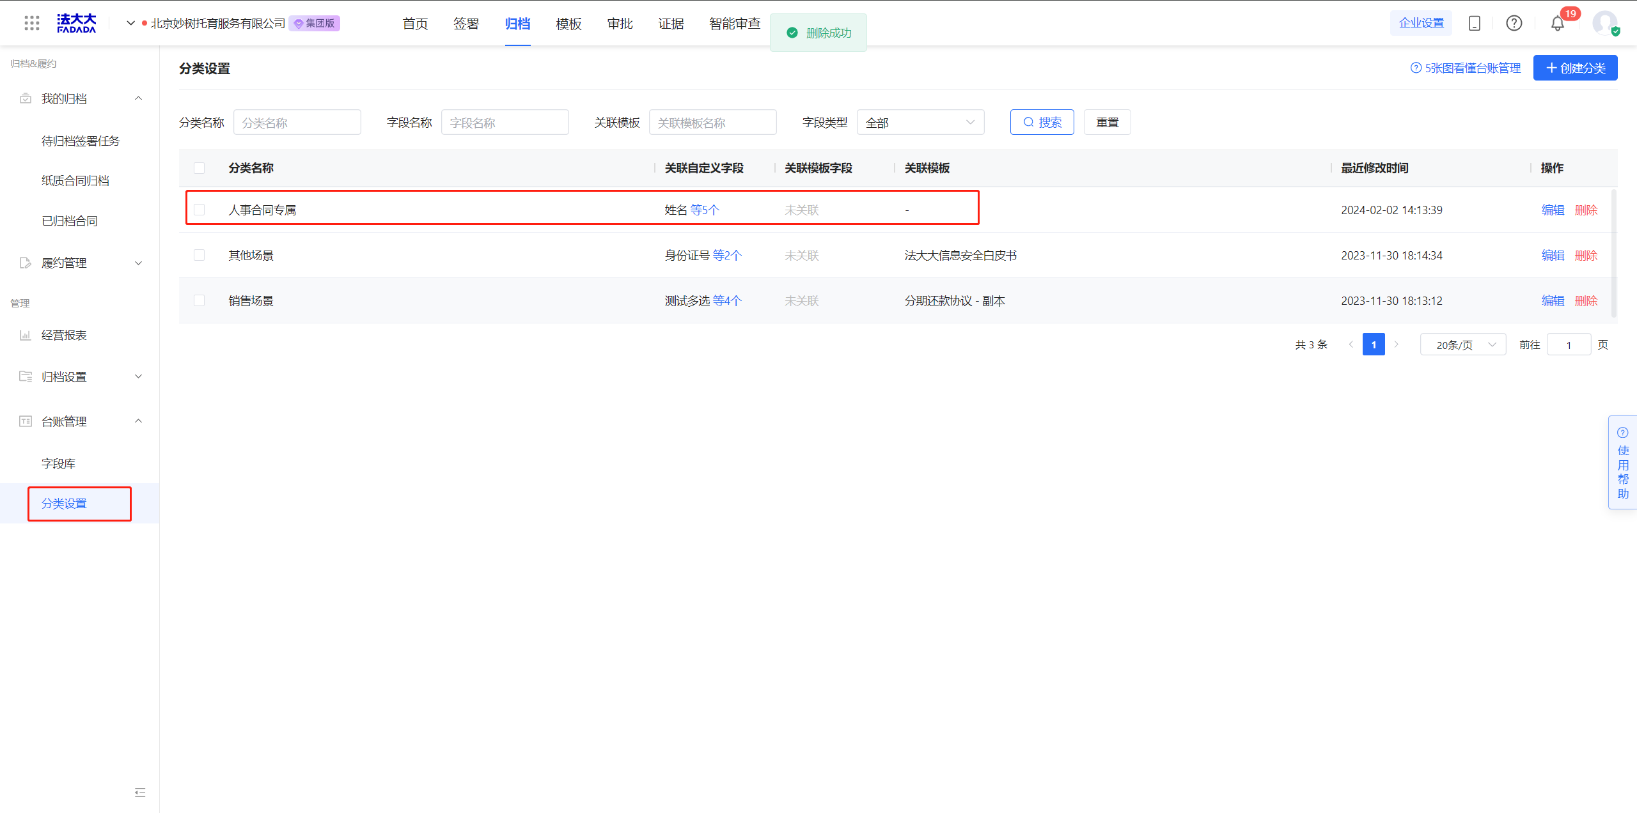Open the 20条/页 page size dropdown

pos(1463,345)
